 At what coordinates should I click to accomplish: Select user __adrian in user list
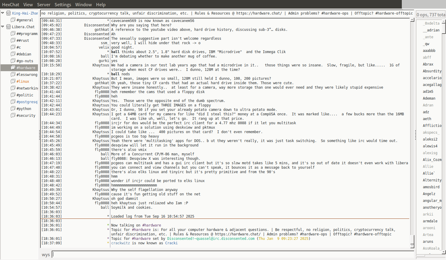click(431, 30)
